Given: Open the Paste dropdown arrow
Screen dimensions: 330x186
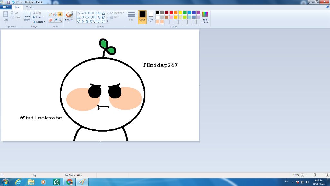Looking at the screenshot, I should [x=5, y=22].
